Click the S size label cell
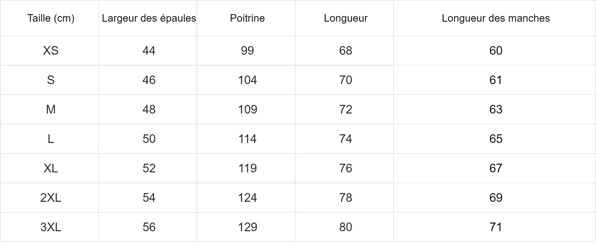The height and width of the screenshot is (242, 596). [51, 80]
